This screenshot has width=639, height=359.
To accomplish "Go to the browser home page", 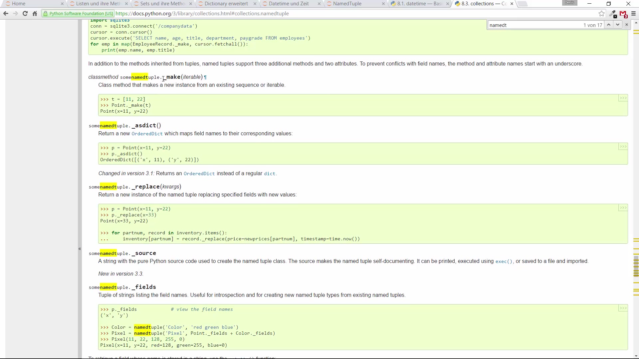I will click(35, 14).
